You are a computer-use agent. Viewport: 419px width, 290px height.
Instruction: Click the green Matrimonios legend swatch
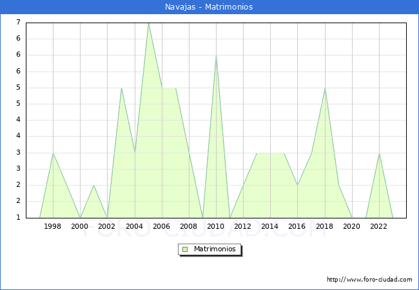pyautogui.click(x=185, y=249)
